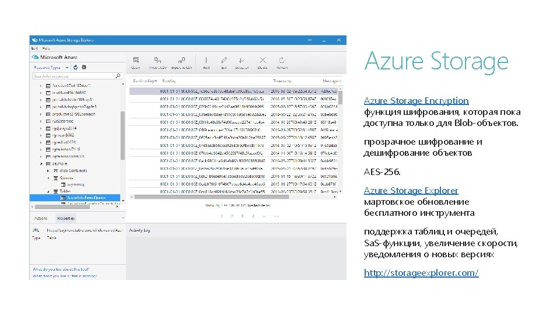Image resolution: width=560 pixels, height=315 pixels.
Task: Click the Refresh icon in the table toolbar
Action: pyautogui.click(x=282, y=60)
